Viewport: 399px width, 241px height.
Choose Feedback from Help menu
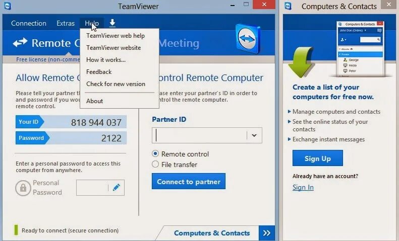tap(99, 72)
